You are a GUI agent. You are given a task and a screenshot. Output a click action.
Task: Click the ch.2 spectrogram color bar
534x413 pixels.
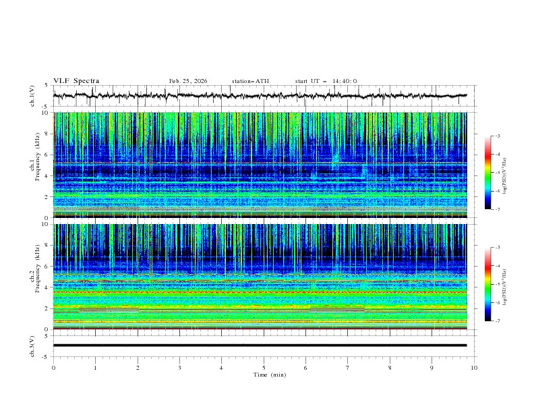(x=487, y=284)
